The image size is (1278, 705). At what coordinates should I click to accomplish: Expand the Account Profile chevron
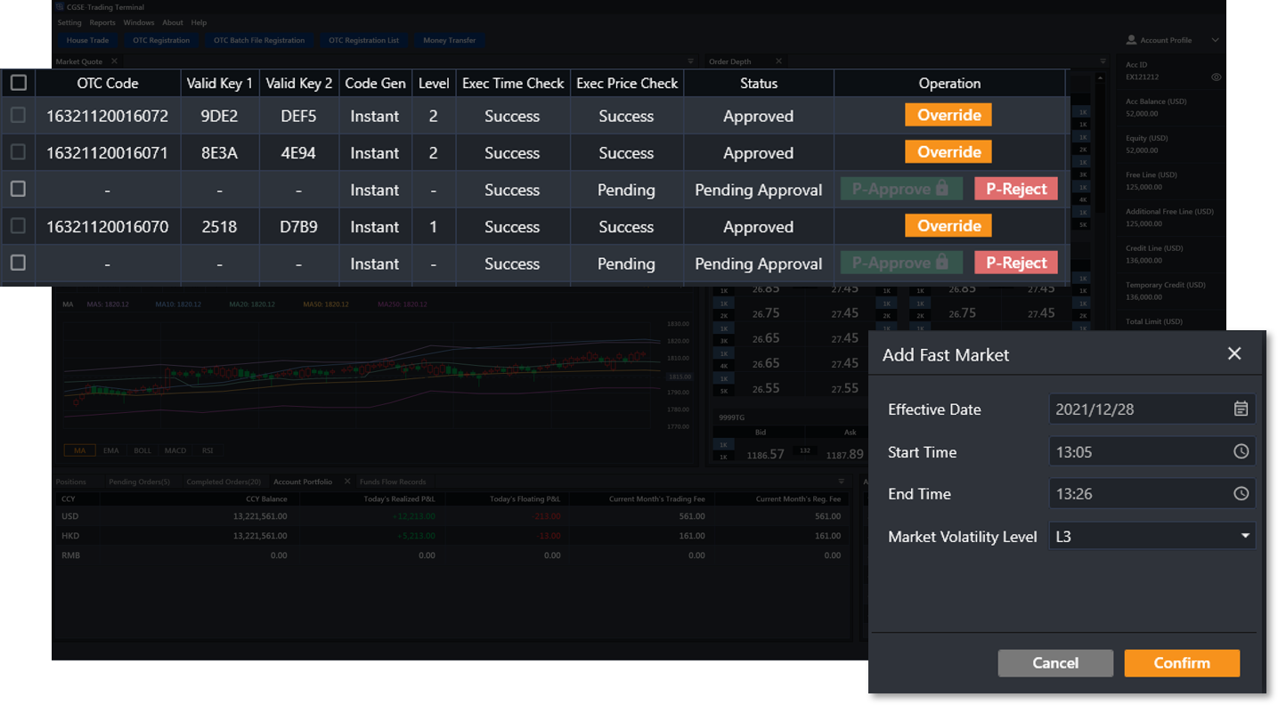pyautogui.click(x=1215, y=40)
